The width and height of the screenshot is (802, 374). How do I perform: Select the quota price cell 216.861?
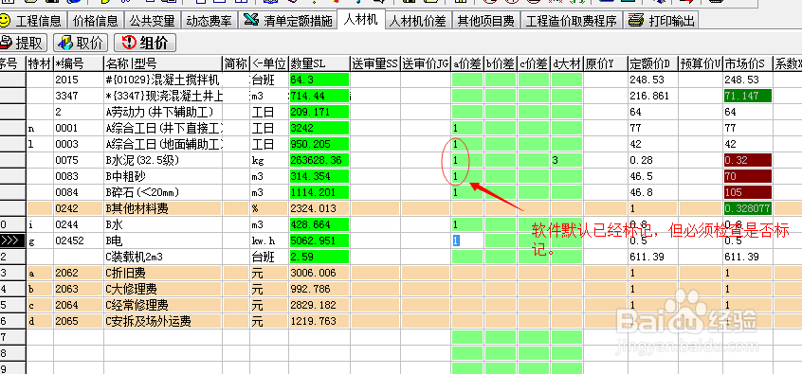coord(652,96)
